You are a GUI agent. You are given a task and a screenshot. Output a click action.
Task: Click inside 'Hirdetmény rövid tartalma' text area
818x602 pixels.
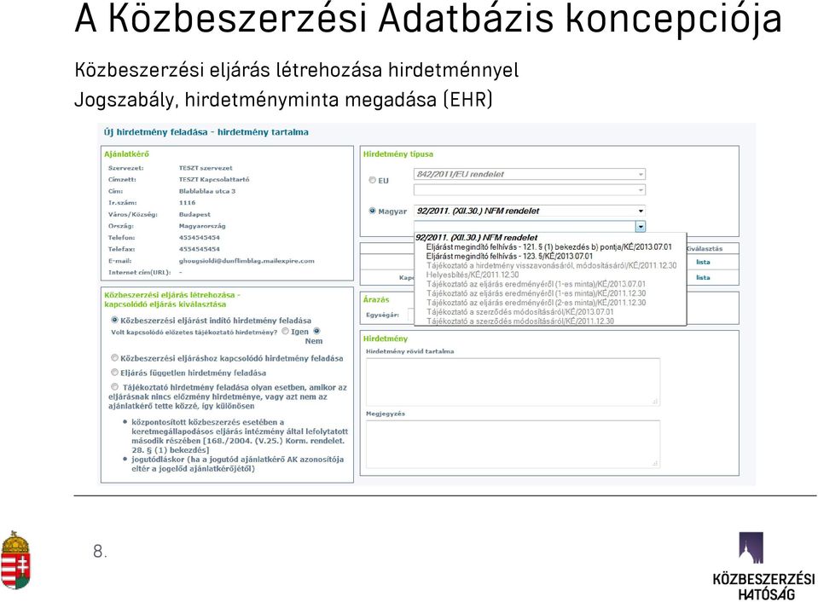(513, 382)
